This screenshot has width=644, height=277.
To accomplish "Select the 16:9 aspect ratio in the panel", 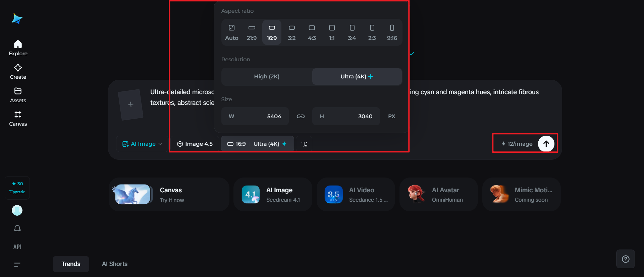I will click(x=272, y=32).
